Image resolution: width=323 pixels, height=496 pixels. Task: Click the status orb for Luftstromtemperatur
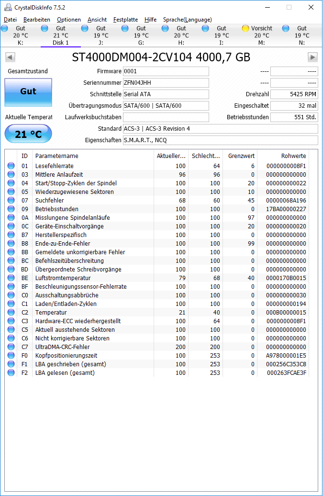[11, 277]
